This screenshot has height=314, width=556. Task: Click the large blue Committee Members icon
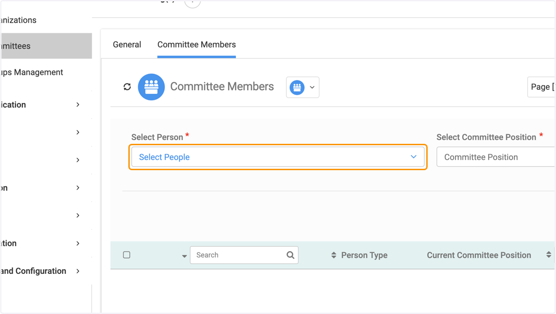[x=152, y=87]
